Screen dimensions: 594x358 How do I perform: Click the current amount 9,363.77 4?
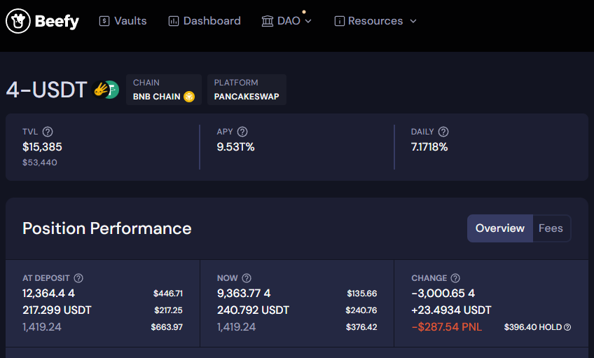(x=244, y=294)
